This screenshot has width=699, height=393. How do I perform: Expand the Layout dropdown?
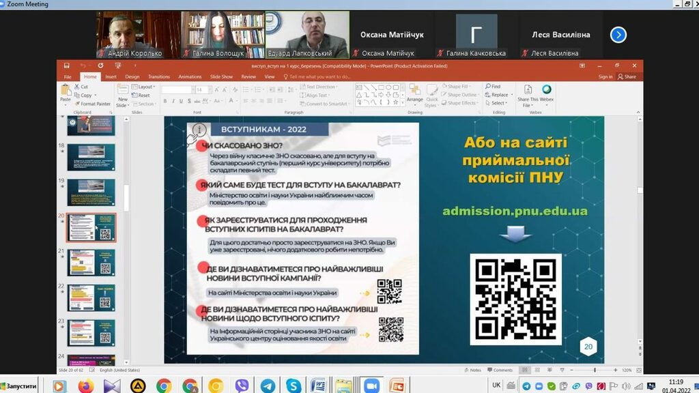pos(145,87)
